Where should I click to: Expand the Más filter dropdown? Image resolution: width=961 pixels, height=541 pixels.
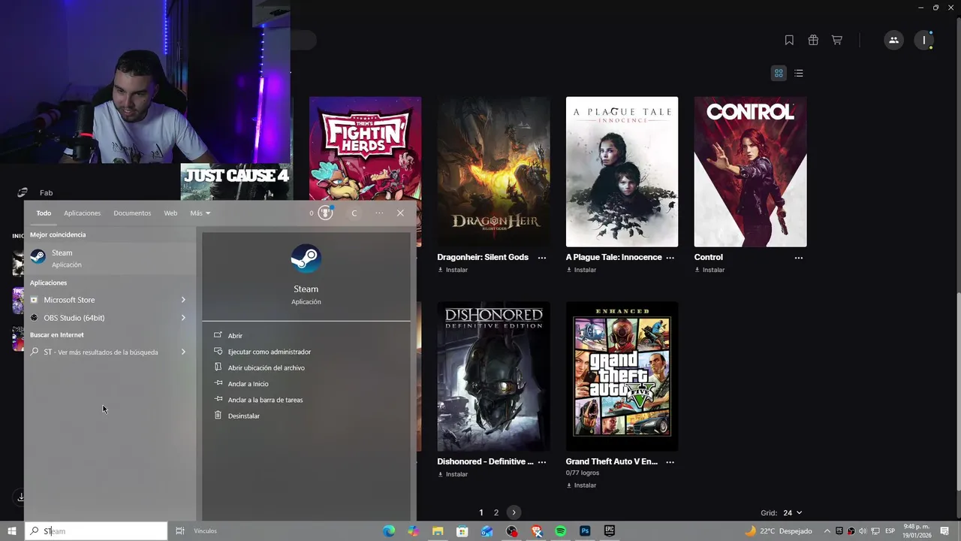(200, 213)
